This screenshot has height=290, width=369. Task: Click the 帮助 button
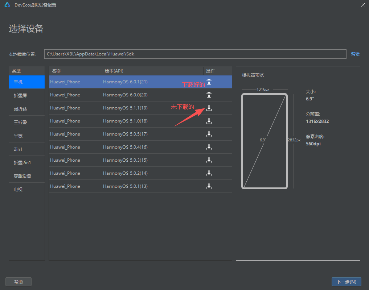[19, 282]
